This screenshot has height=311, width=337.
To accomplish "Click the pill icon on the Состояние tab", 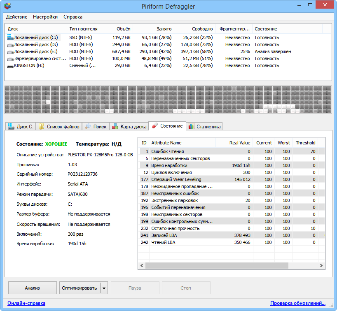I will (155, 126).
